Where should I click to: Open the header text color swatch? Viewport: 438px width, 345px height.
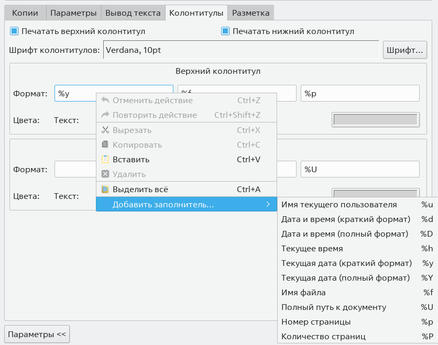376,119
